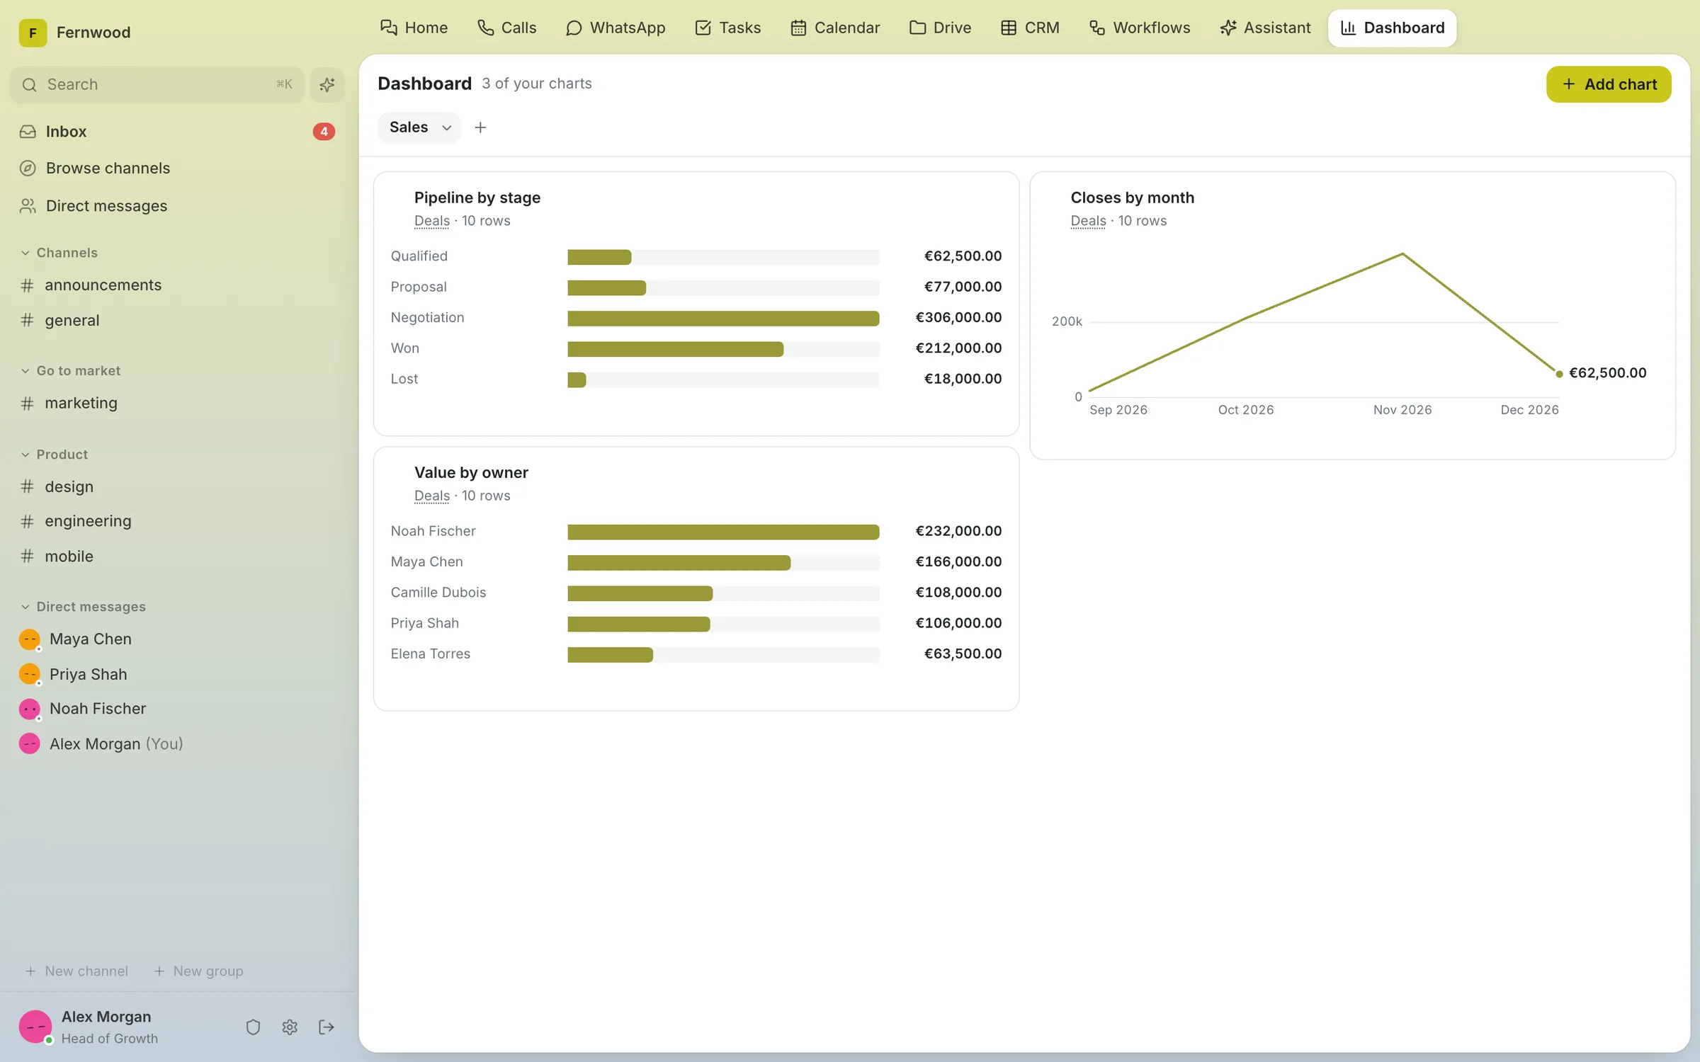Open Deals link under Value by owner

tap(432, 496)
